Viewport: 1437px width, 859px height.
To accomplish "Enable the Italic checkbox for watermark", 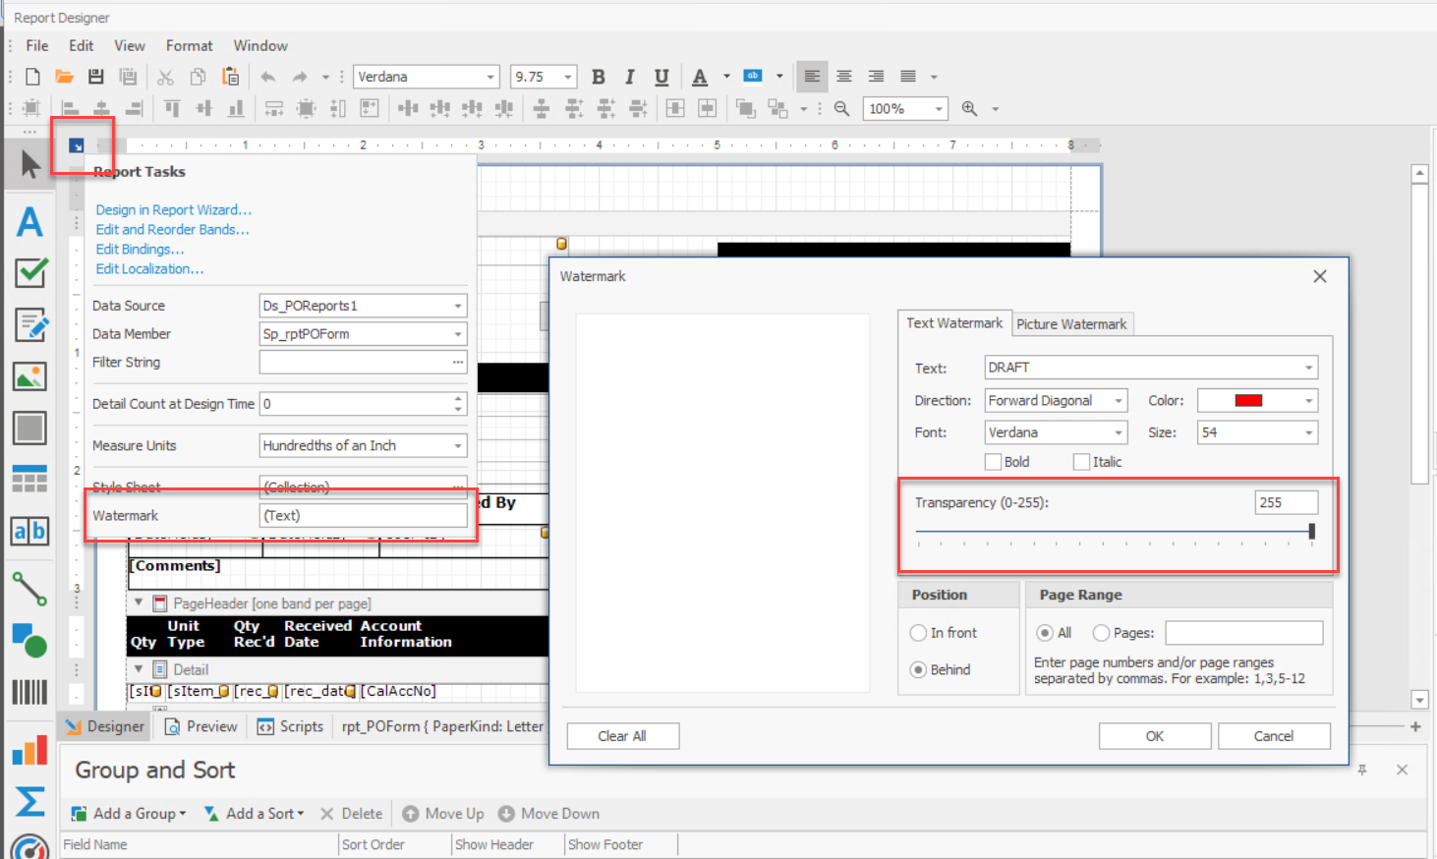I will [1082, 462].
